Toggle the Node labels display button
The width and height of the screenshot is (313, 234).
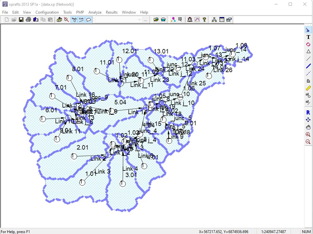tap(74, 20)
